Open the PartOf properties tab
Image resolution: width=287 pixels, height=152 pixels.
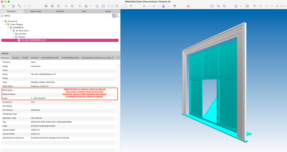click(x=25, y=58)
